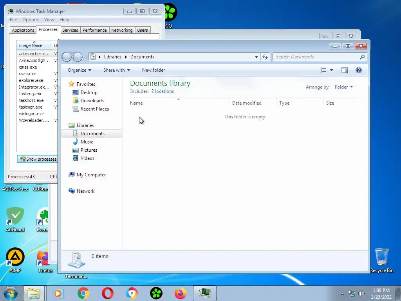Open Task Manager View menu
This screenshot has height=301, width=401.
pos(49,20)
